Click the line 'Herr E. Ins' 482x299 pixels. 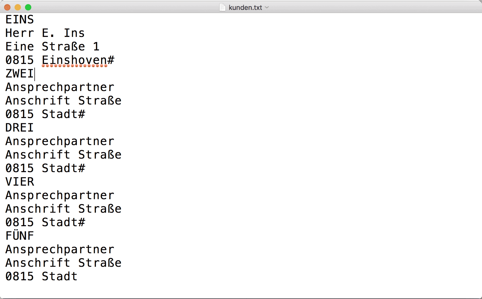point(45,33)
